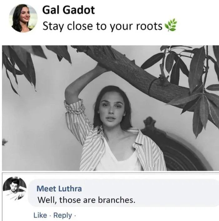Select the 'Stay close to your roots' caption
The width and height of the screenshot is (219, 221).
pos(102,26)
